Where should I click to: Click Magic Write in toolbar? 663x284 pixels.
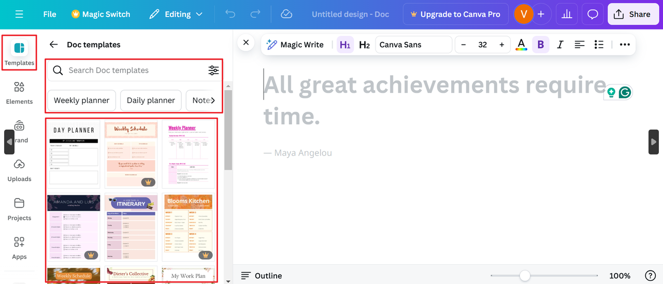pyautogui.click(x=295, y=45)
